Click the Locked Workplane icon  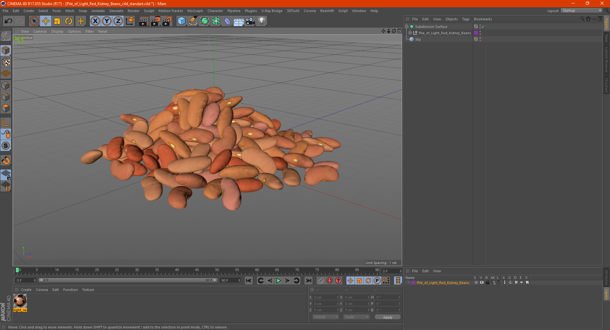point(6,175)
